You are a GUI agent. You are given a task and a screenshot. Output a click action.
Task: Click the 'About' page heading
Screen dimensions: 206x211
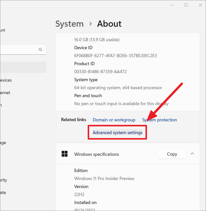109,24
